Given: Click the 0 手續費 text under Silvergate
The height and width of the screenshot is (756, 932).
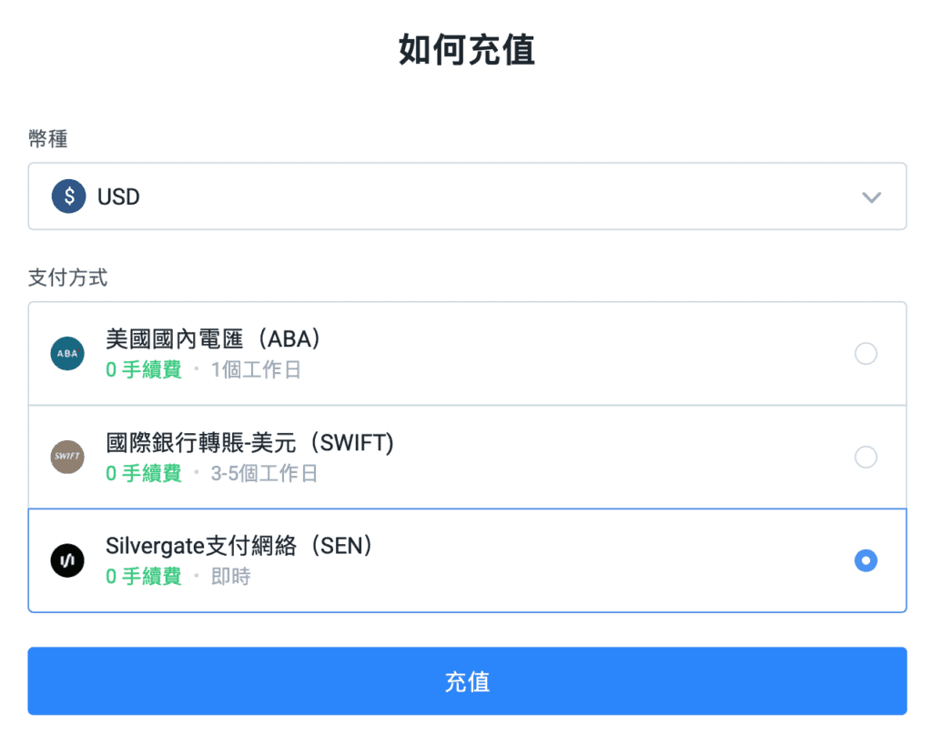Looking at the screenshot, I should (x=144, y=577).
